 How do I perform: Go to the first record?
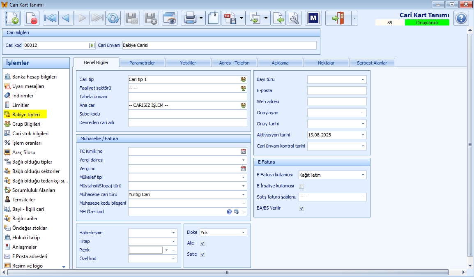tap(50, 18)
